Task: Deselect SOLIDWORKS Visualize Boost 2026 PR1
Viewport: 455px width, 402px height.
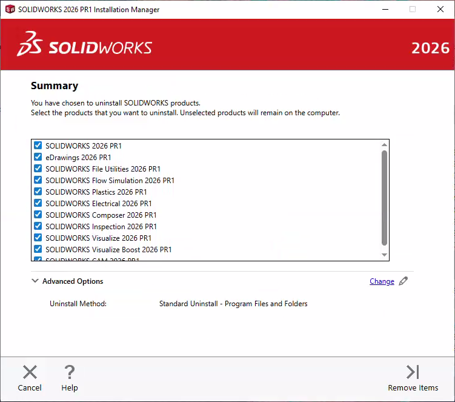Action: coord(38,249)
